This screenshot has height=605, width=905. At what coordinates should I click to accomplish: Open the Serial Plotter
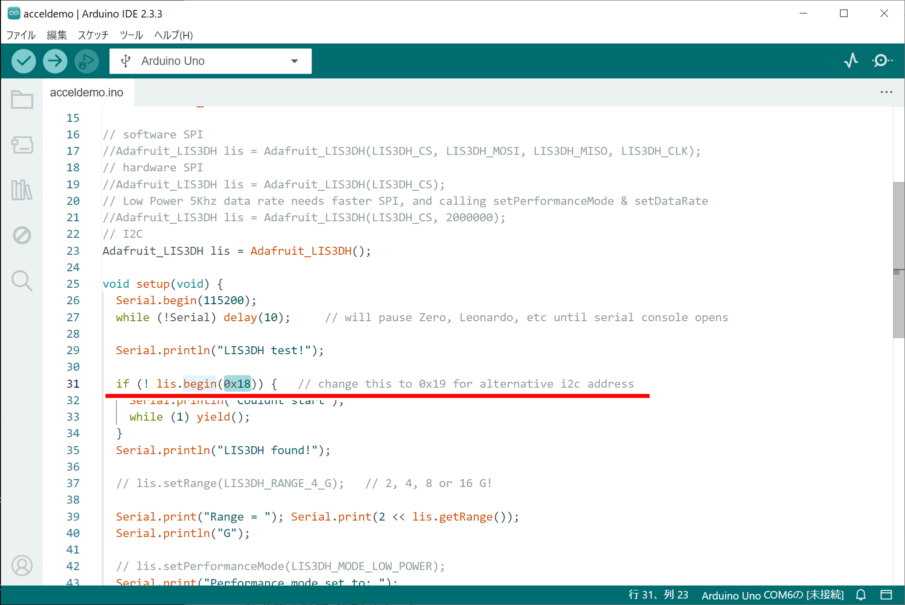(851, 61)
